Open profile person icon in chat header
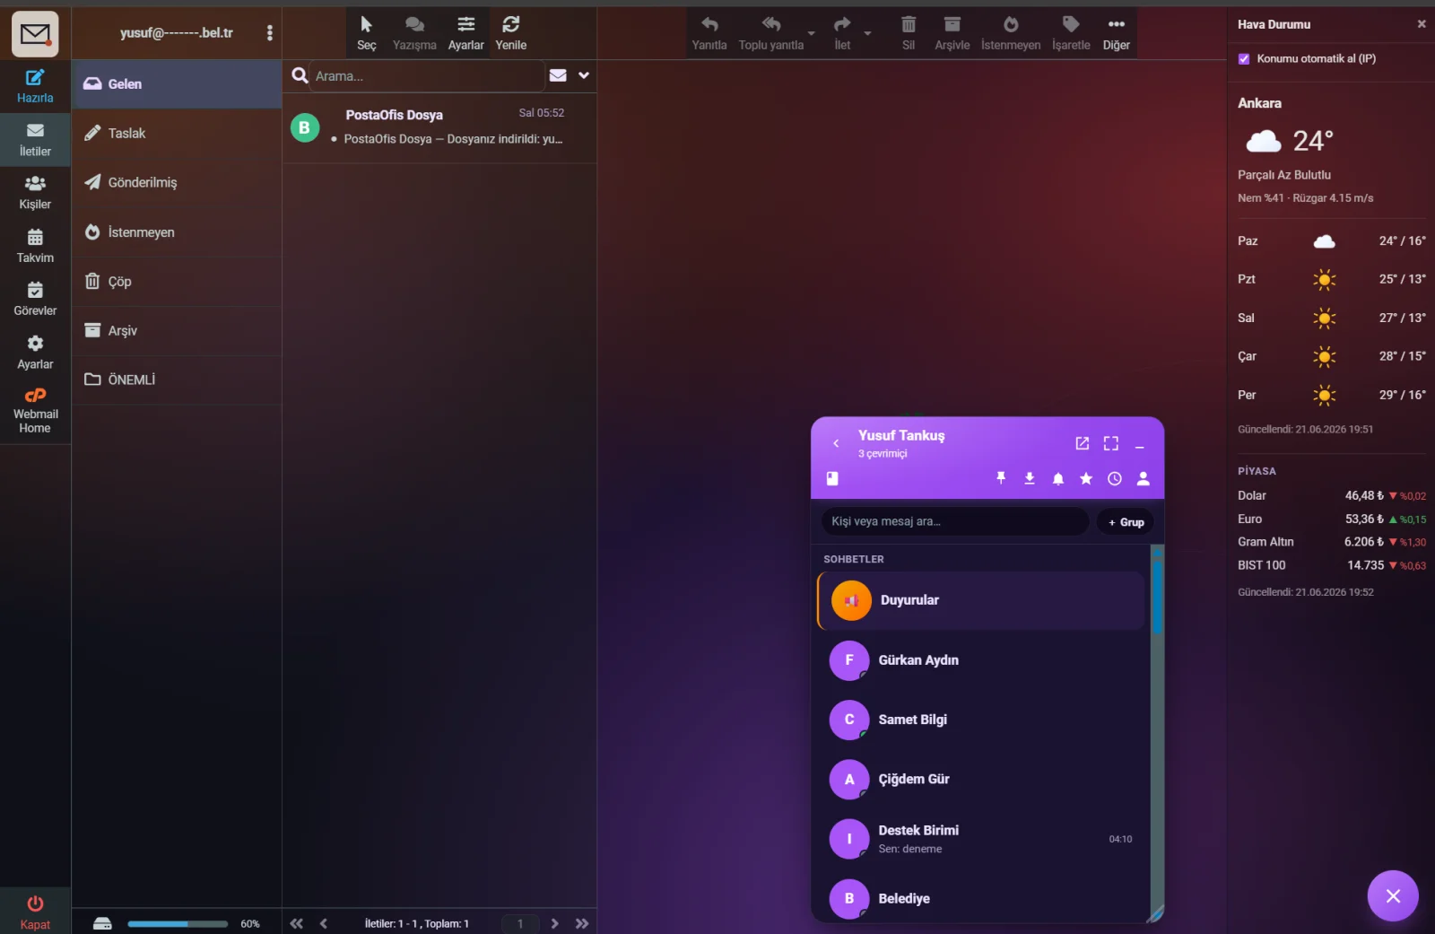Image resolution: width=1435 pixels, height=934 pixels. tap(1144, 478)
